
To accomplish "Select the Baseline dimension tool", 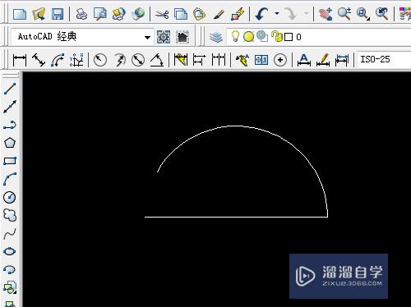I will (199, 60).
